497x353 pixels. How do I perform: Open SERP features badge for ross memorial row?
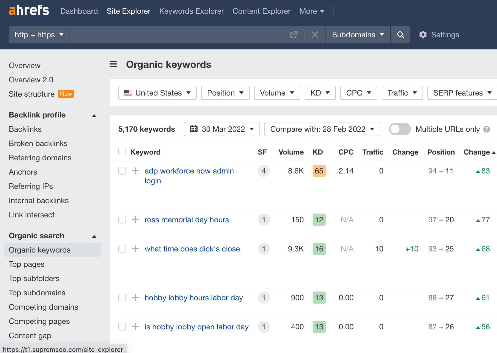click(x=264, y=220)
